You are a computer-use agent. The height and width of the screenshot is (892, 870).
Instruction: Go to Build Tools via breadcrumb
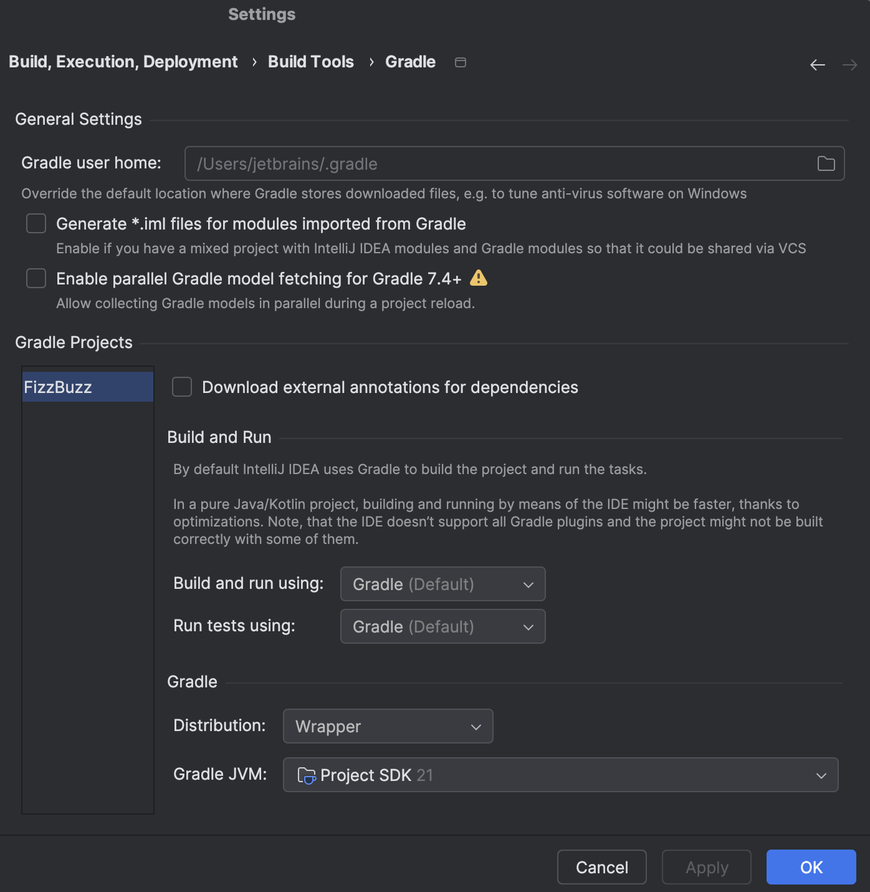point(310,61)
